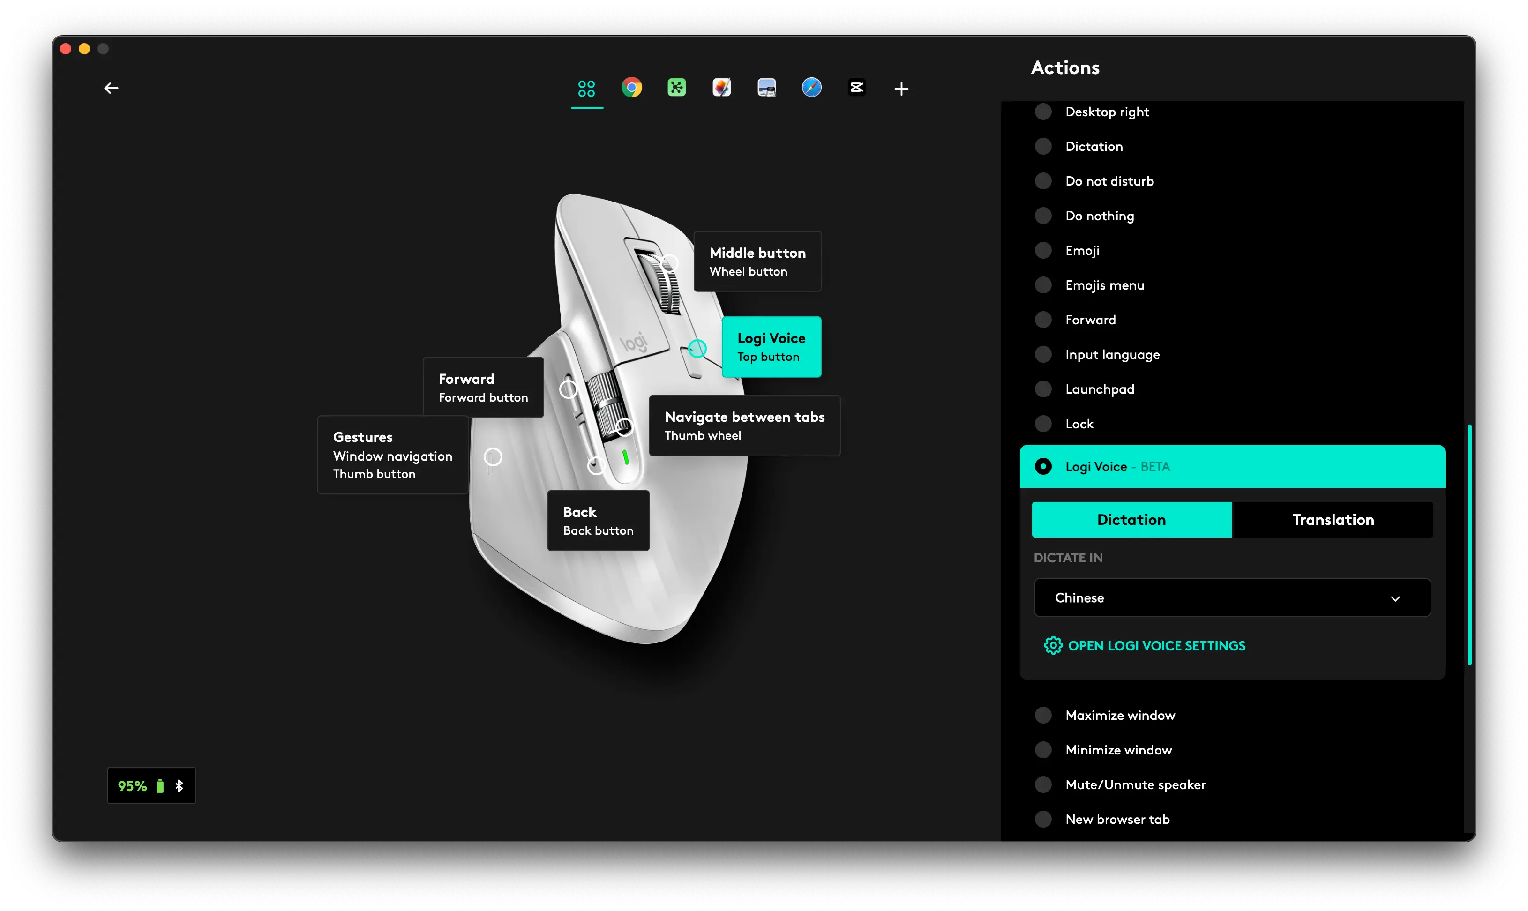Click the Bluetooth connection icon
This screenshot has height=911, width=1528.
coord(179,786)
